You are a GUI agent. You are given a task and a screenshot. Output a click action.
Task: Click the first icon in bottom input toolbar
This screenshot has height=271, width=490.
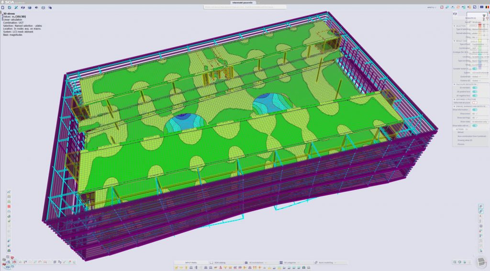177,268
